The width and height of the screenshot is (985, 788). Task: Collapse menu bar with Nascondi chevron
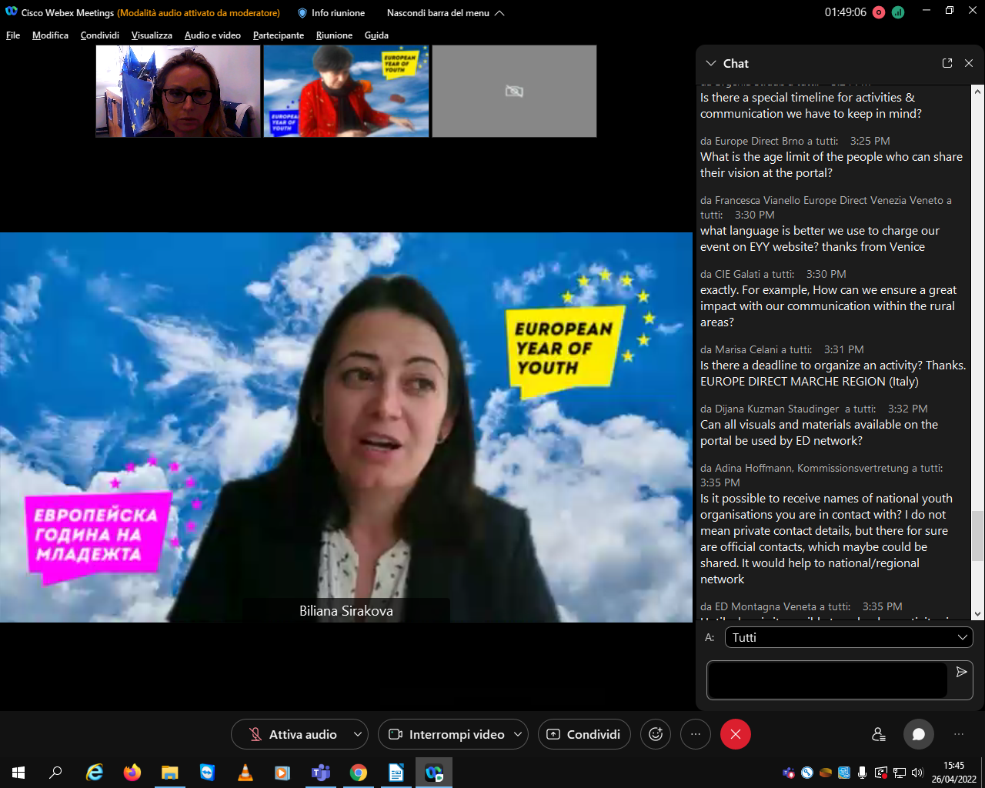click(x=499, y=13)
